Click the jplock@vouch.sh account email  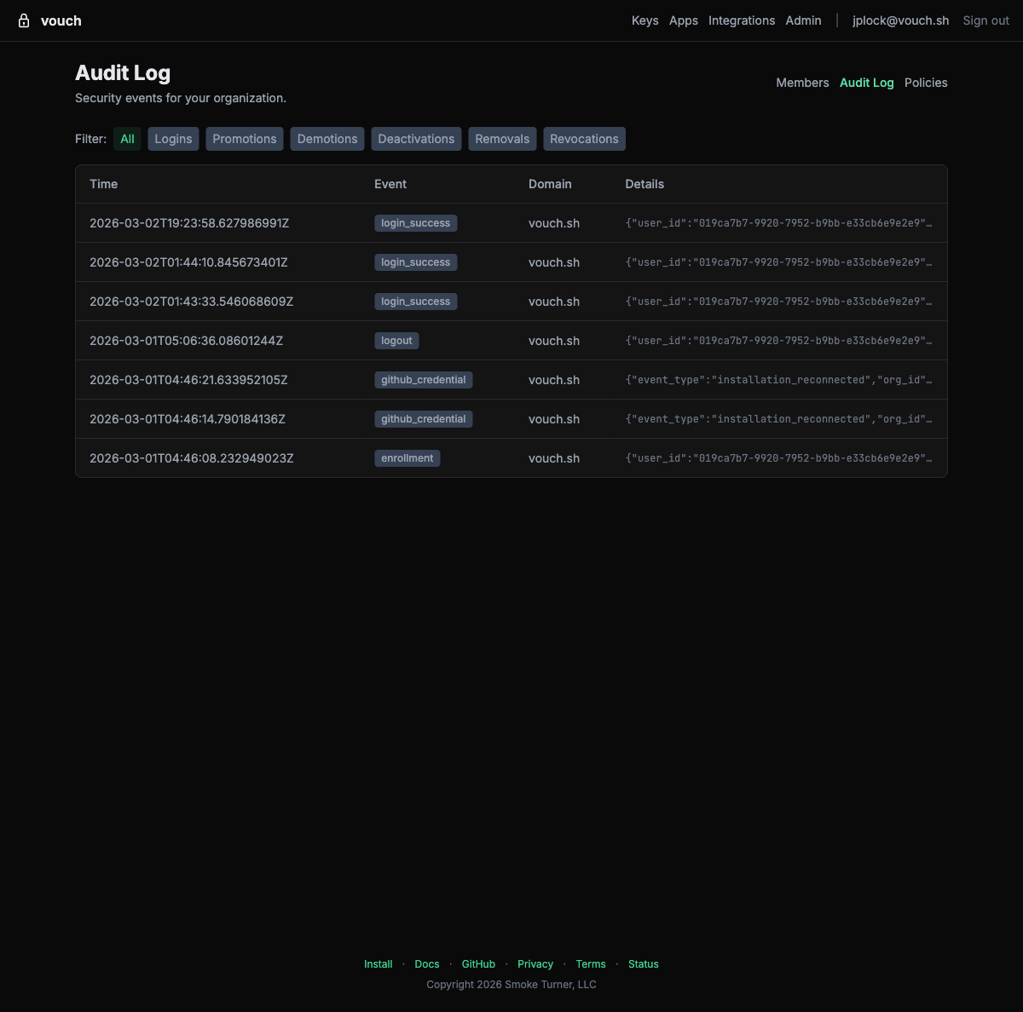pyautogui.click(x=900, y=20)
